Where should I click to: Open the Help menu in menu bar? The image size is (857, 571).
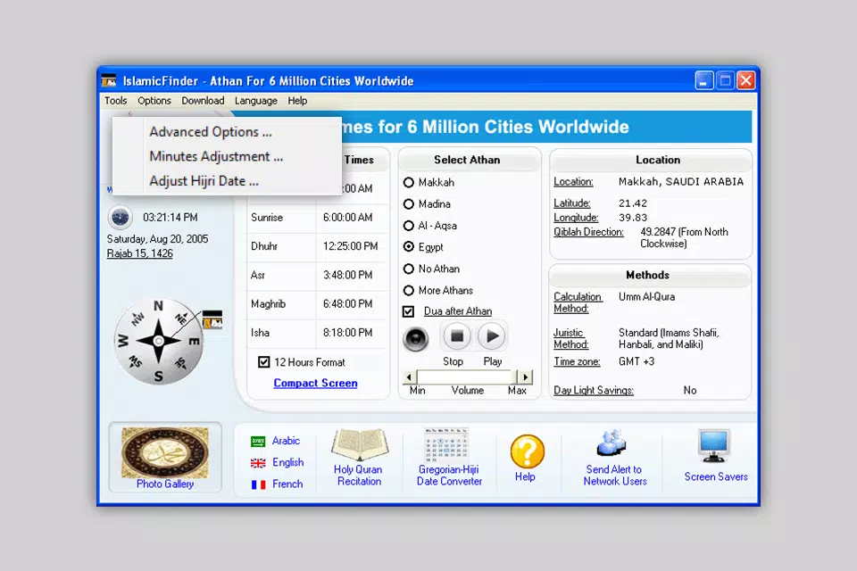click(297, 101)
